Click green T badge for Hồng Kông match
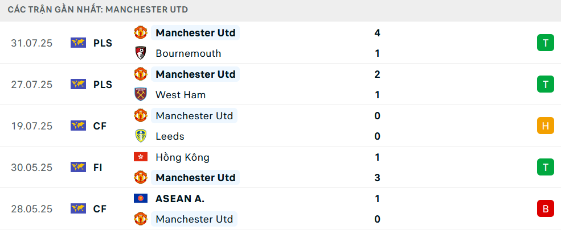561x230 pixels. pyautogui.click(x=545, y=167)
